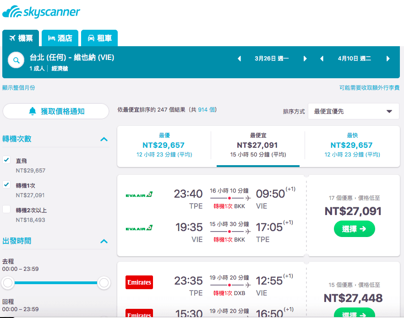Click 轉機1次 BKK on outbound EVA flight
The image size is (404, 318).
tap(229, 206)
